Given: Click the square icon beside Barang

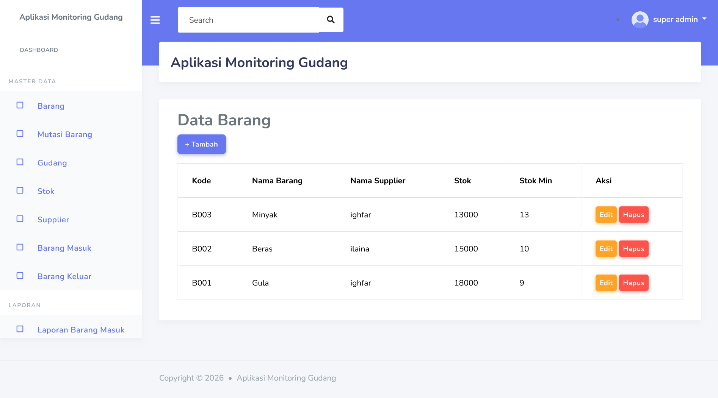Looking at the screenshot, I should [20, 105].
